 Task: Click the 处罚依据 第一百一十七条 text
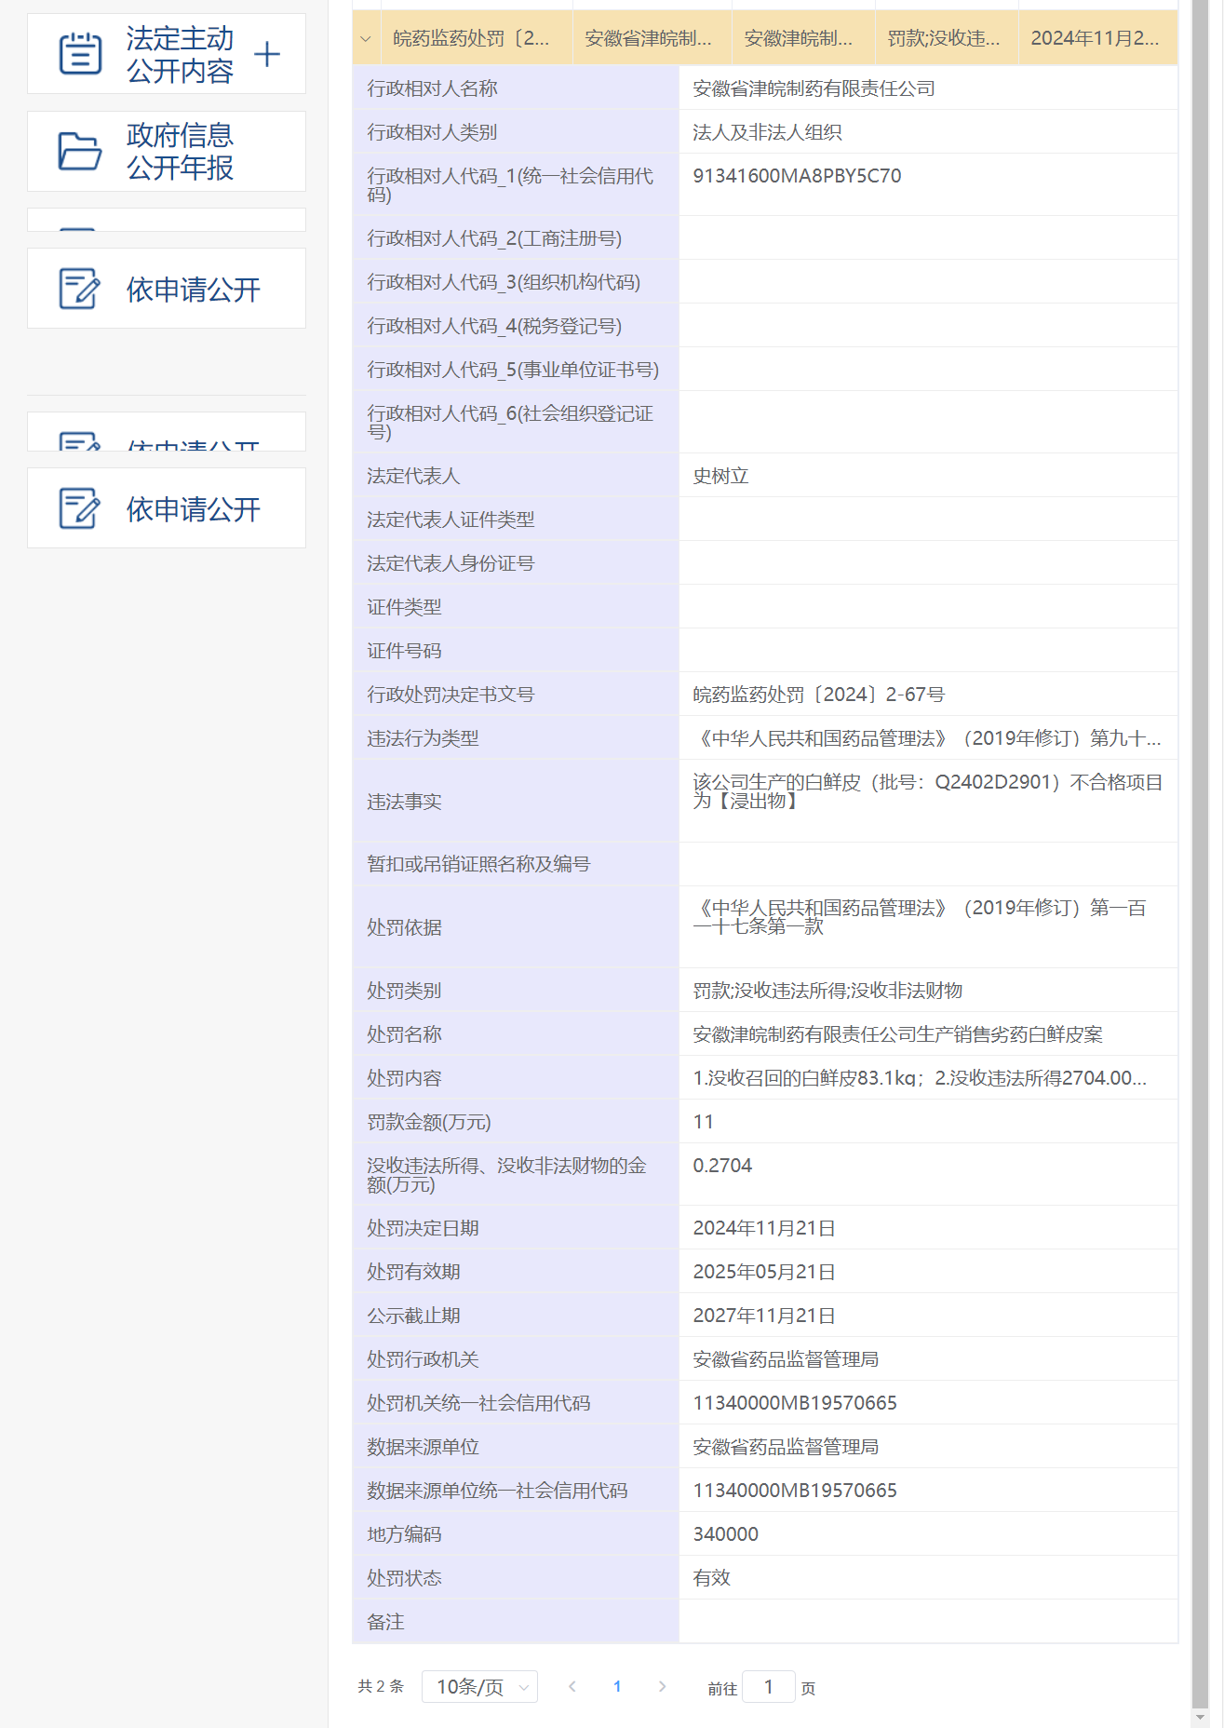pyautogui.click(x=920, y=917)
